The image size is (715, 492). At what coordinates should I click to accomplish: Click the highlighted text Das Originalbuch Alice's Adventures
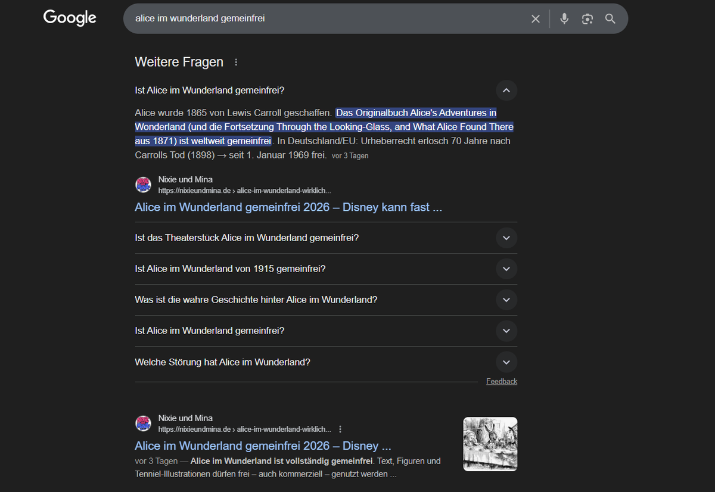[324, 127]
